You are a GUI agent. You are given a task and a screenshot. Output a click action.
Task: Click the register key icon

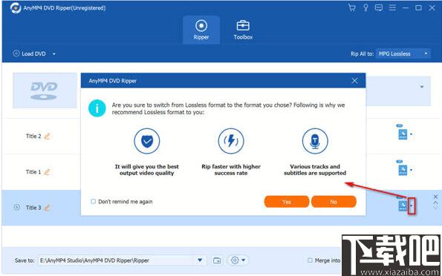pyautogui.click(x=365, y=7)
